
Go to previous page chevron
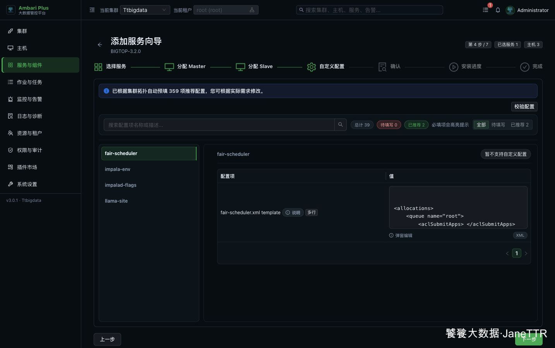coord(507,254)
